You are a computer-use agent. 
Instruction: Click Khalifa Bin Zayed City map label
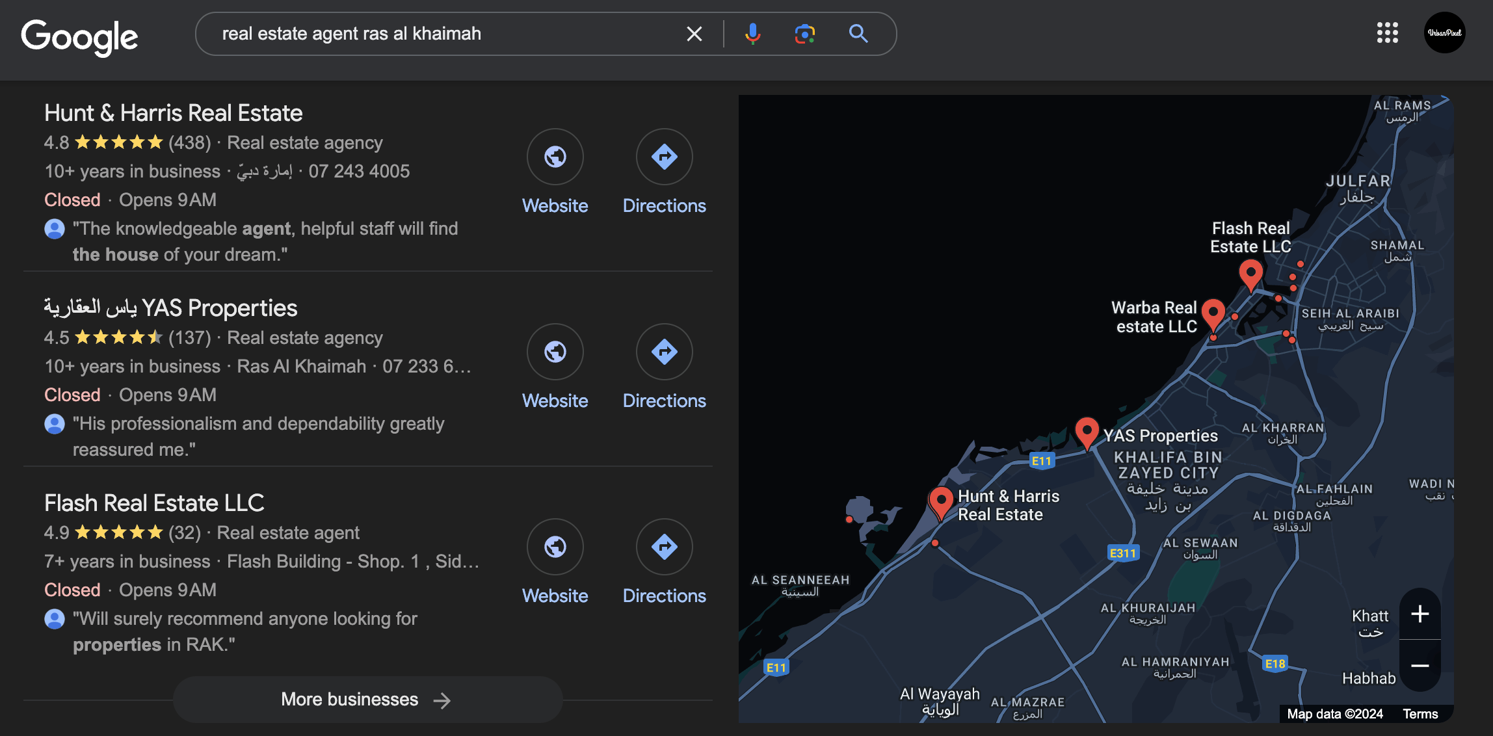1168,481
